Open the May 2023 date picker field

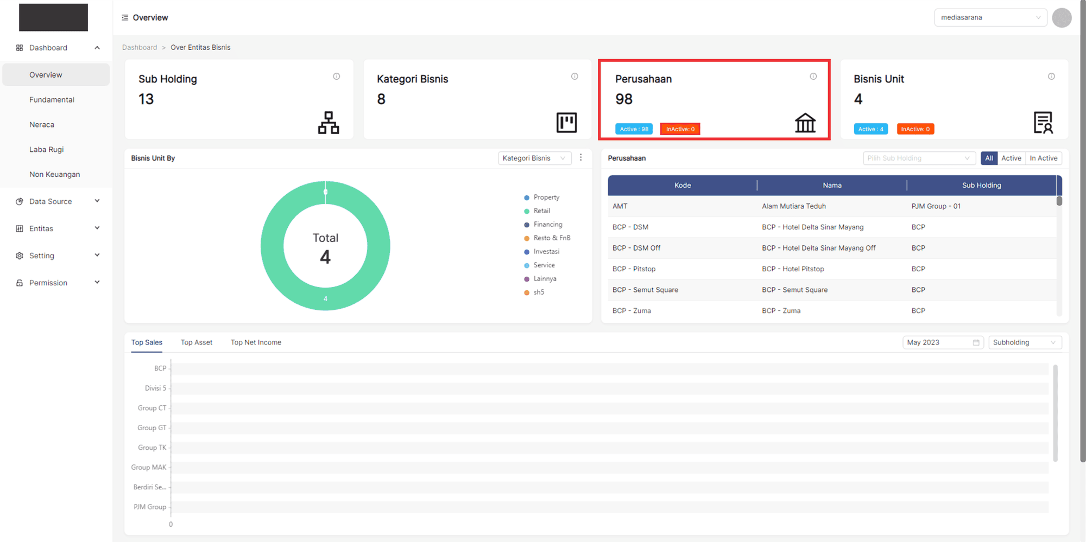tap(943, 342)
